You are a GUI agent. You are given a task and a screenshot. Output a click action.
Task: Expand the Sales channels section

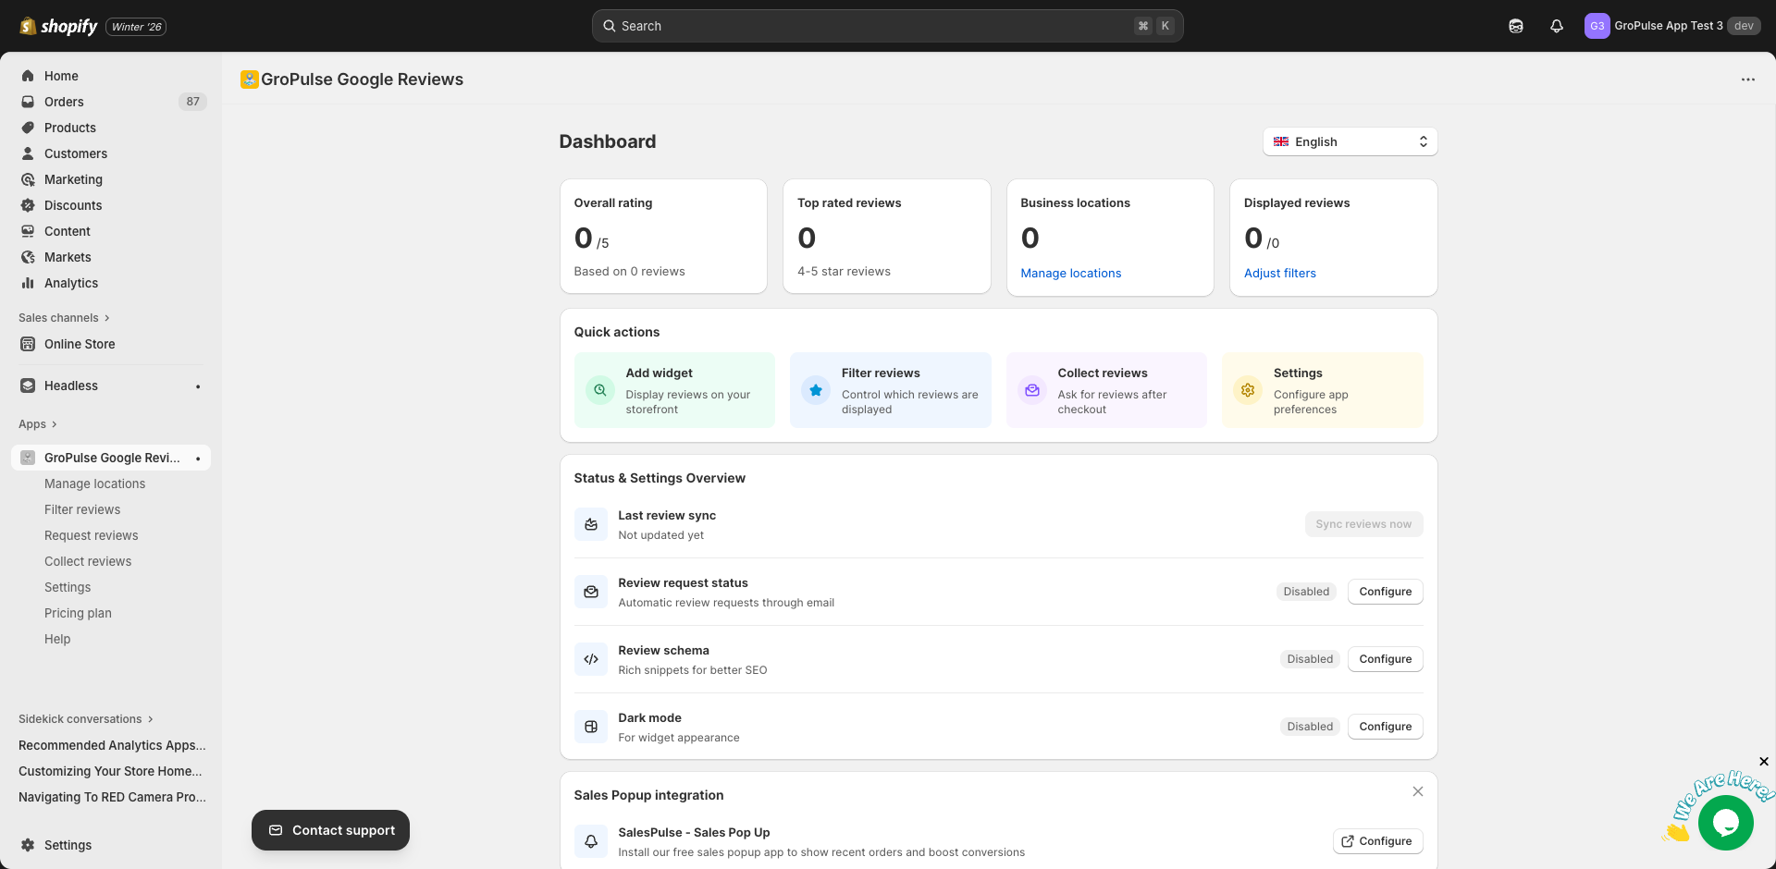(63, 317)
